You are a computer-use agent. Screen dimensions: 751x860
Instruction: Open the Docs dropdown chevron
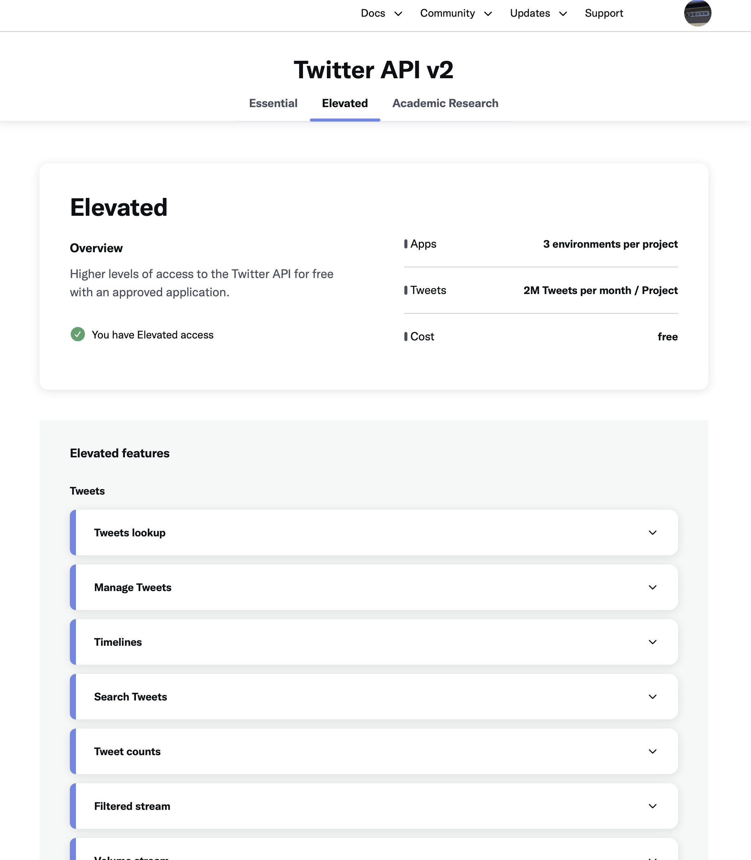pyautogui.click(x=398, y=14)
